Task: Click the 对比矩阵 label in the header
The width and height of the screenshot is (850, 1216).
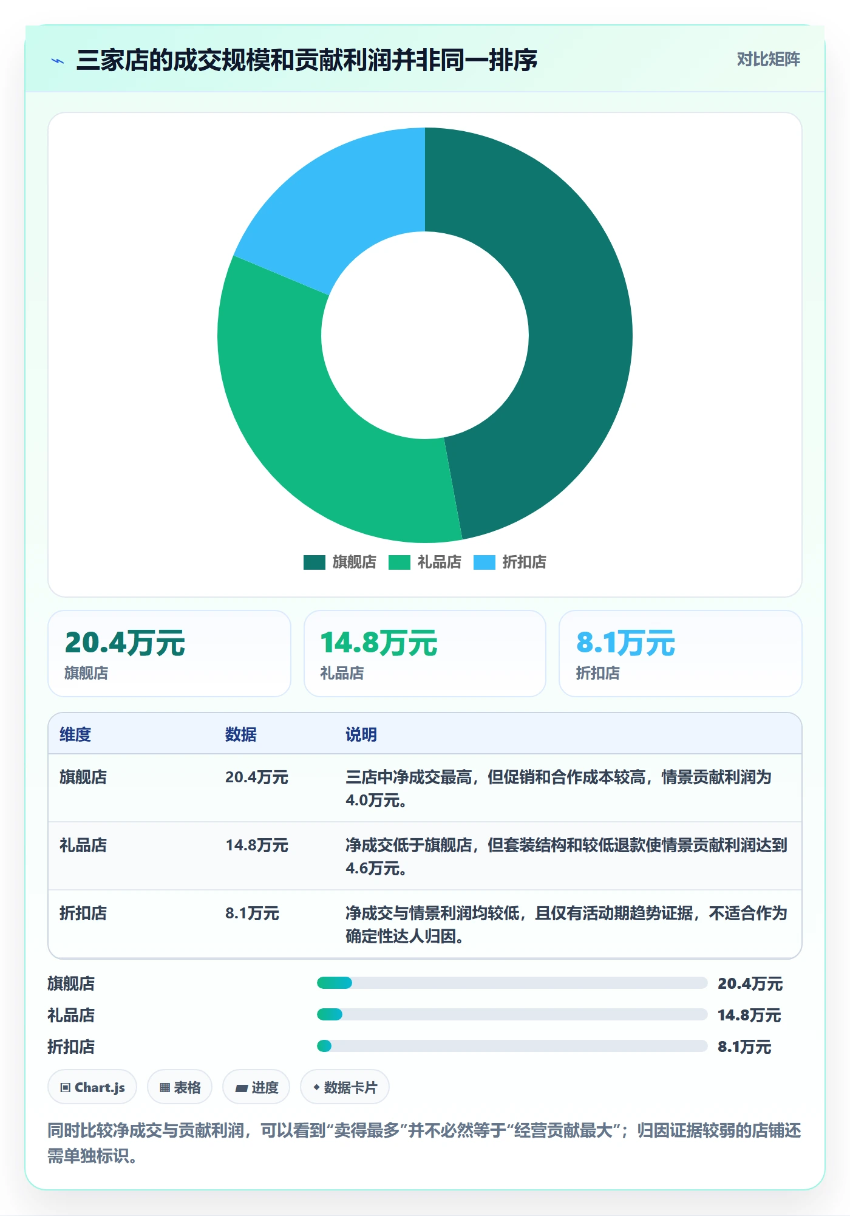Action: [x=768, y=59]
